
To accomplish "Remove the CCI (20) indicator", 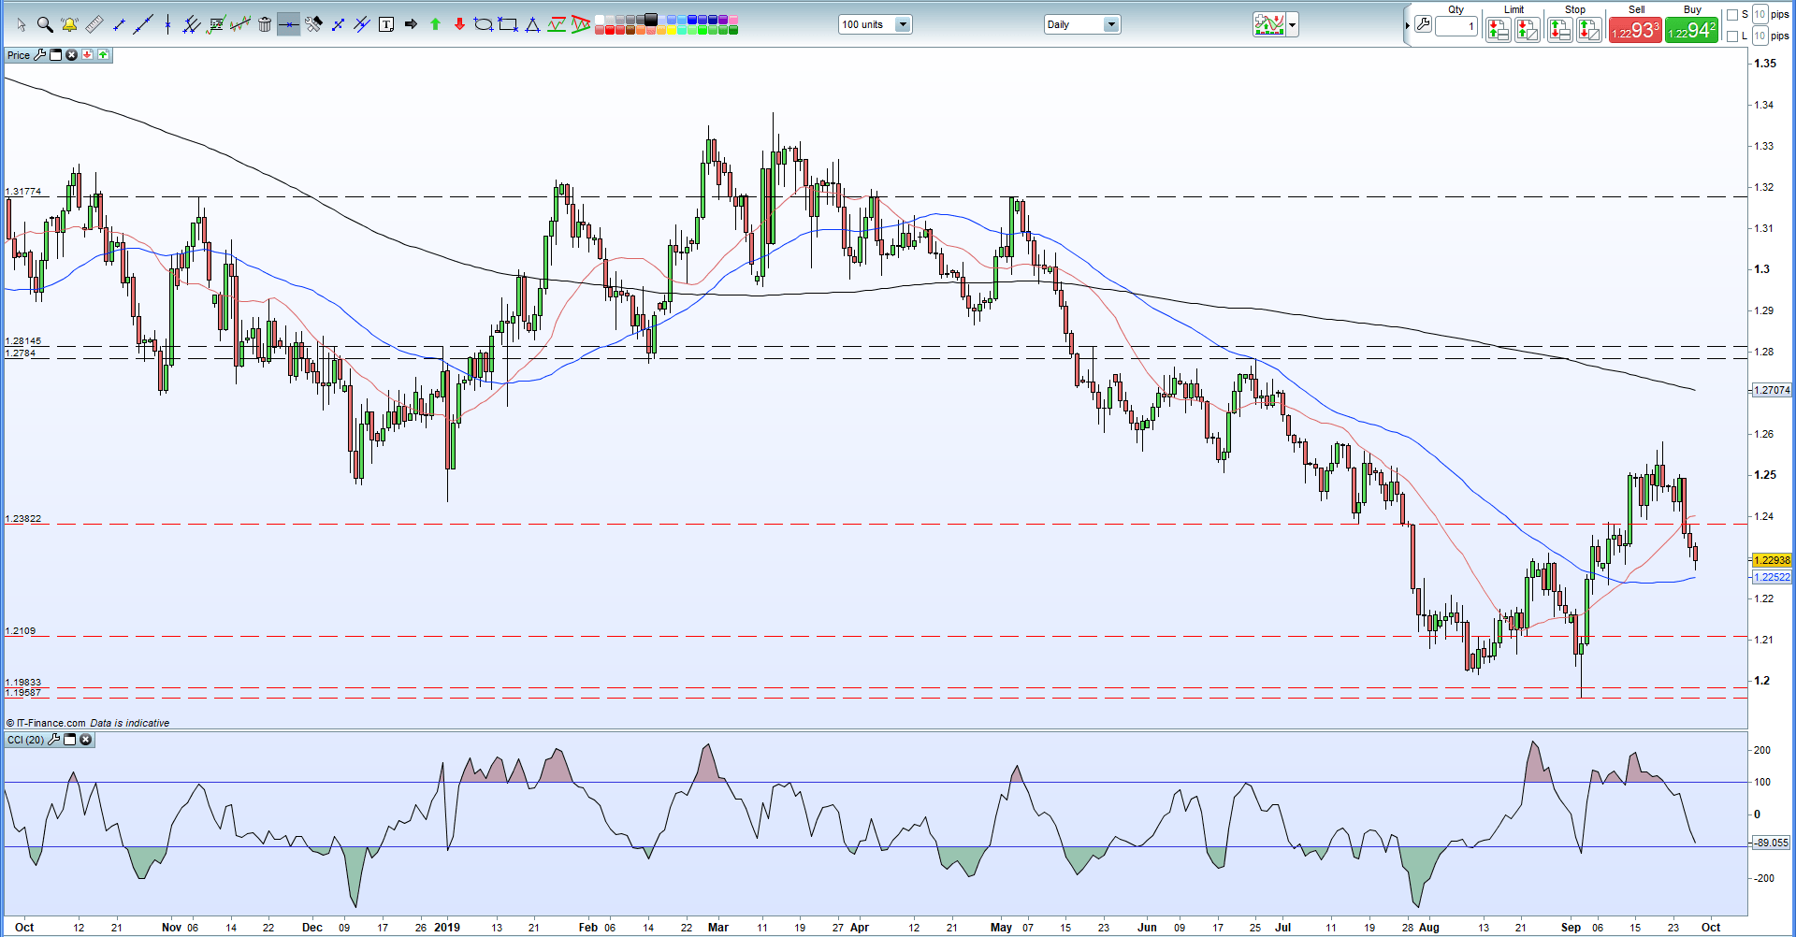I will [x=85, y=740].
